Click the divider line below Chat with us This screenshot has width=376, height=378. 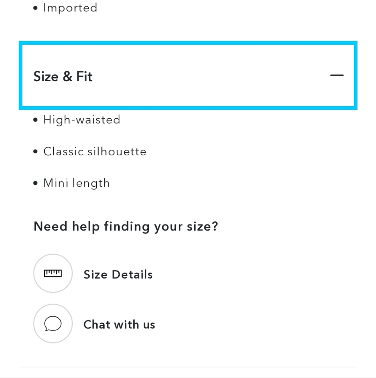click(188, 367)
